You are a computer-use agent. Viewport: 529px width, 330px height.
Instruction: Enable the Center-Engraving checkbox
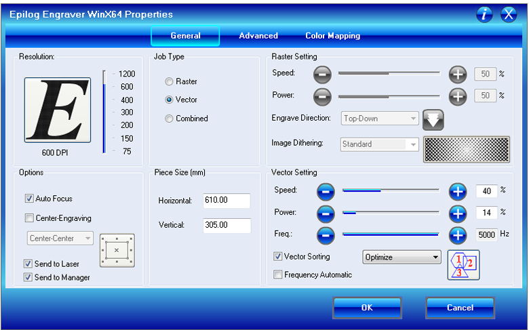pyautogui.click(x=29, y=218)
